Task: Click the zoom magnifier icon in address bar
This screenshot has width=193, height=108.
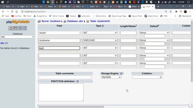Action: (x=166, y=11)
